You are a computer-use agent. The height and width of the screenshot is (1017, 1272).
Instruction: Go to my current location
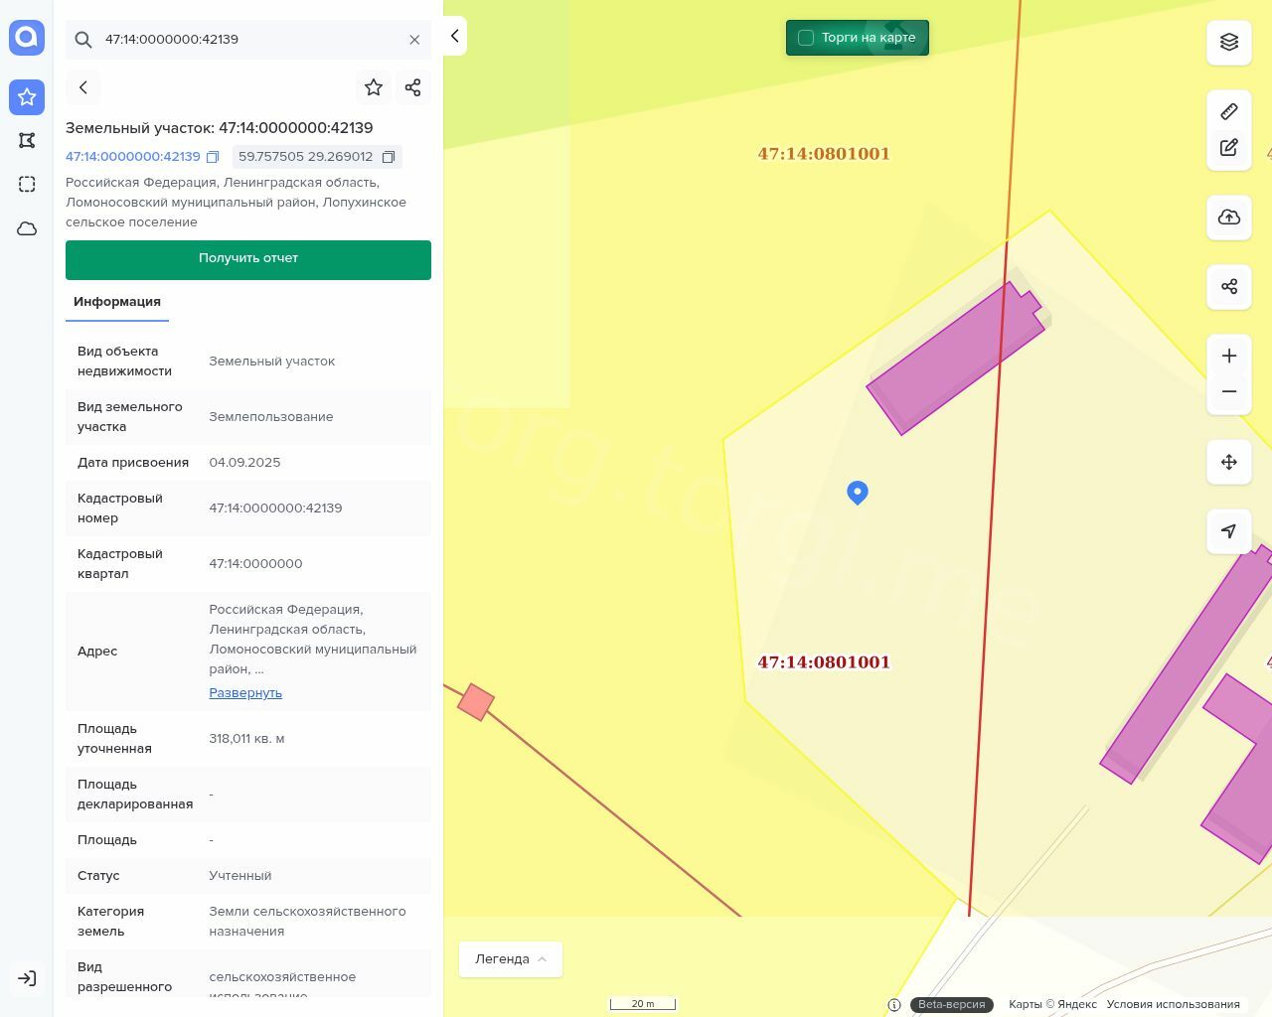(x=1228, y=531)
